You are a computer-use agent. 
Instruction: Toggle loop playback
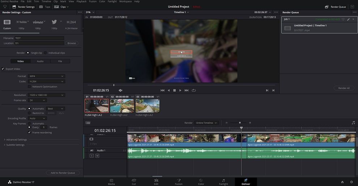pos(193,90)
